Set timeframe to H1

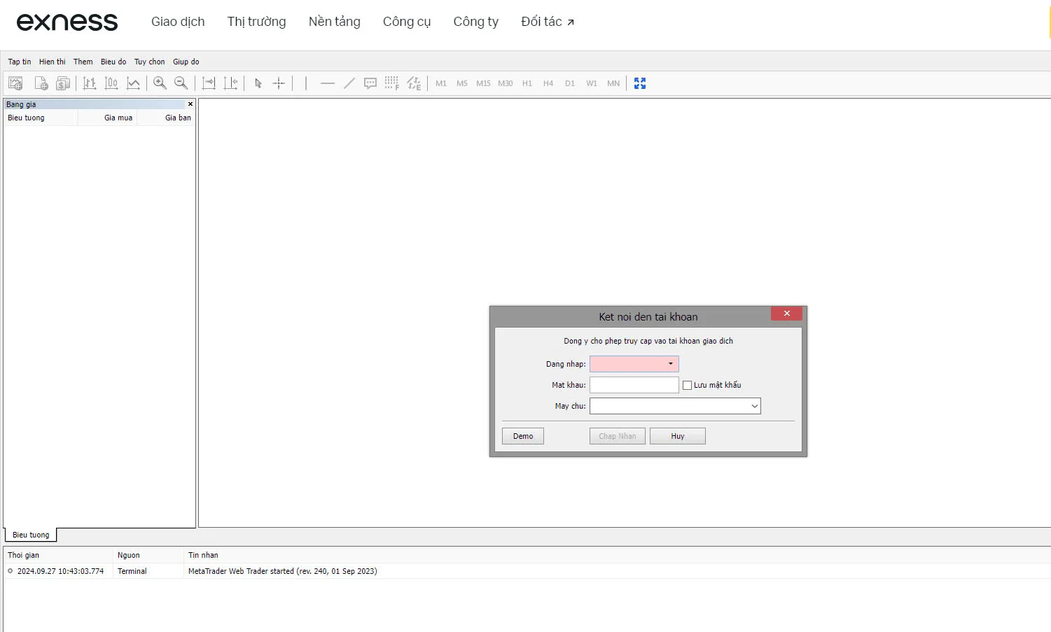(527, 83)
